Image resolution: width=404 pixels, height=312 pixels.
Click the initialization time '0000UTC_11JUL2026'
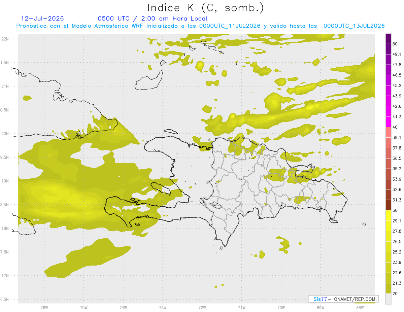pos(230,26)
